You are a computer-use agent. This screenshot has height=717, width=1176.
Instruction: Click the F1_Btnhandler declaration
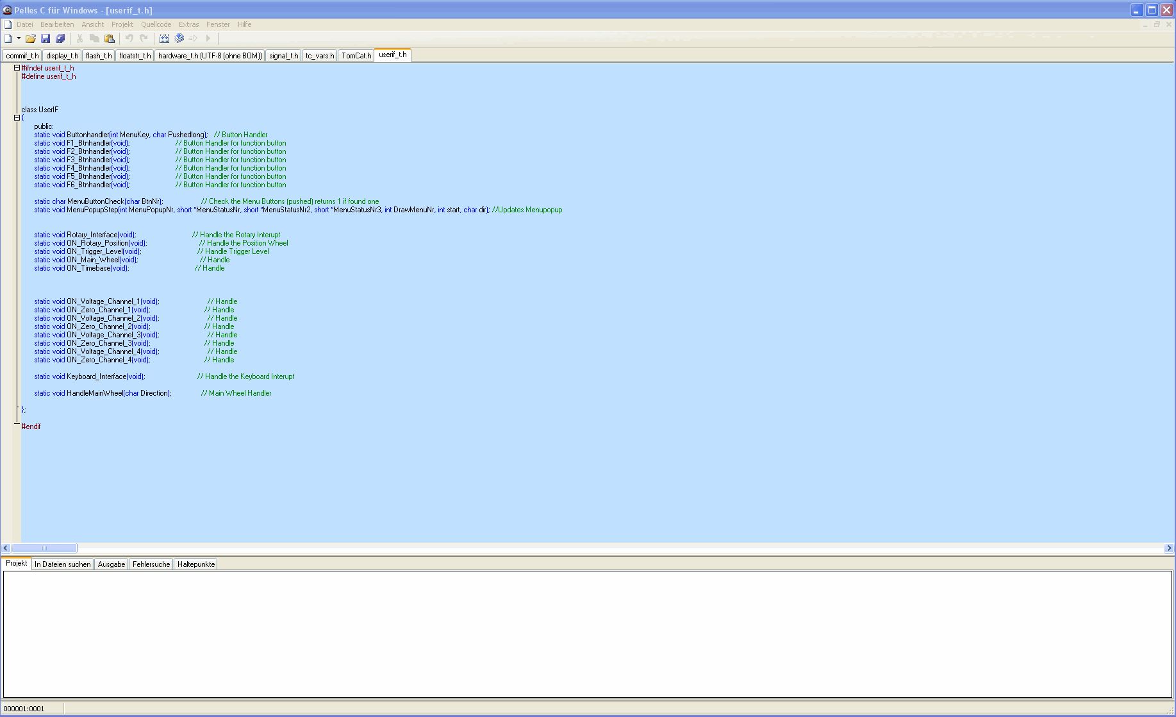coord(82,143)
